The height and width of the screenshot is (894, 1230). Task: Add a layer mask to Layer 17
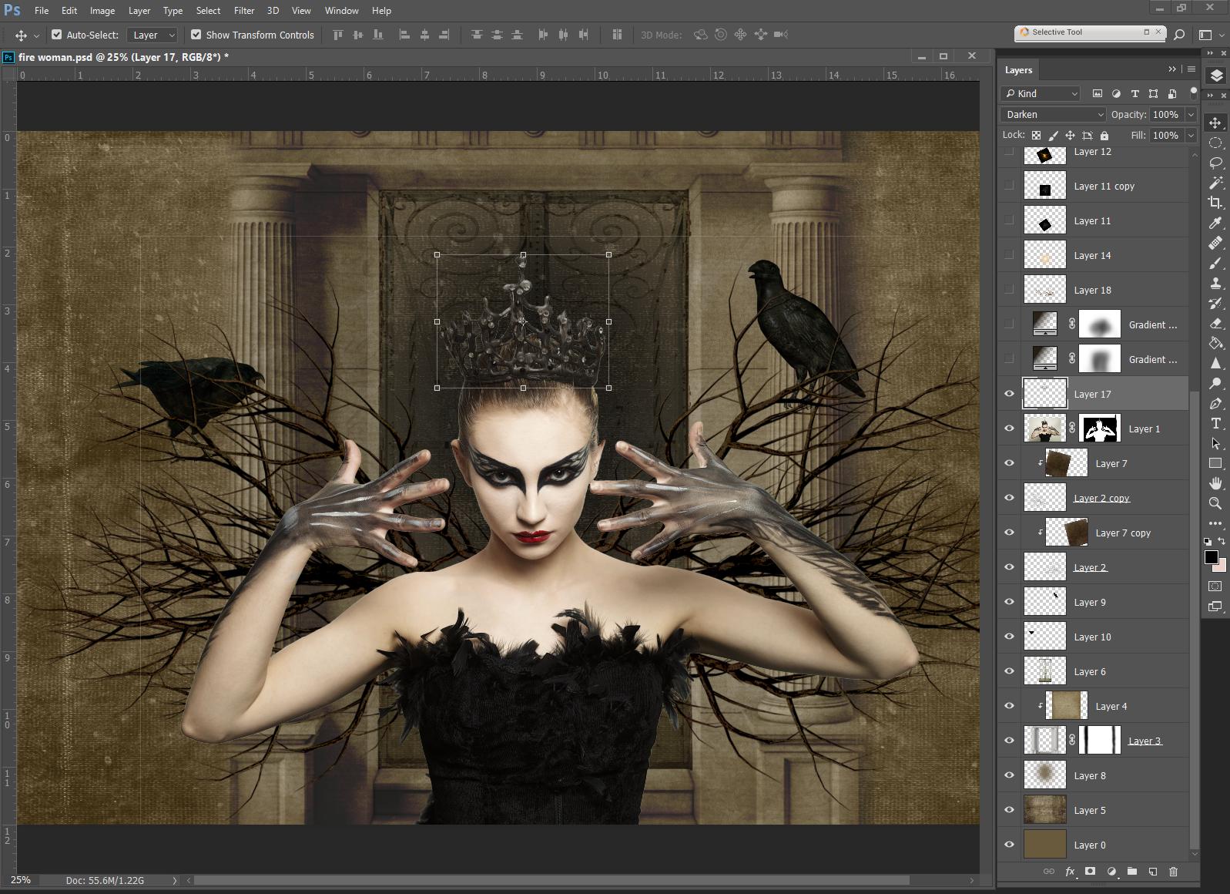coord(1090,872)
